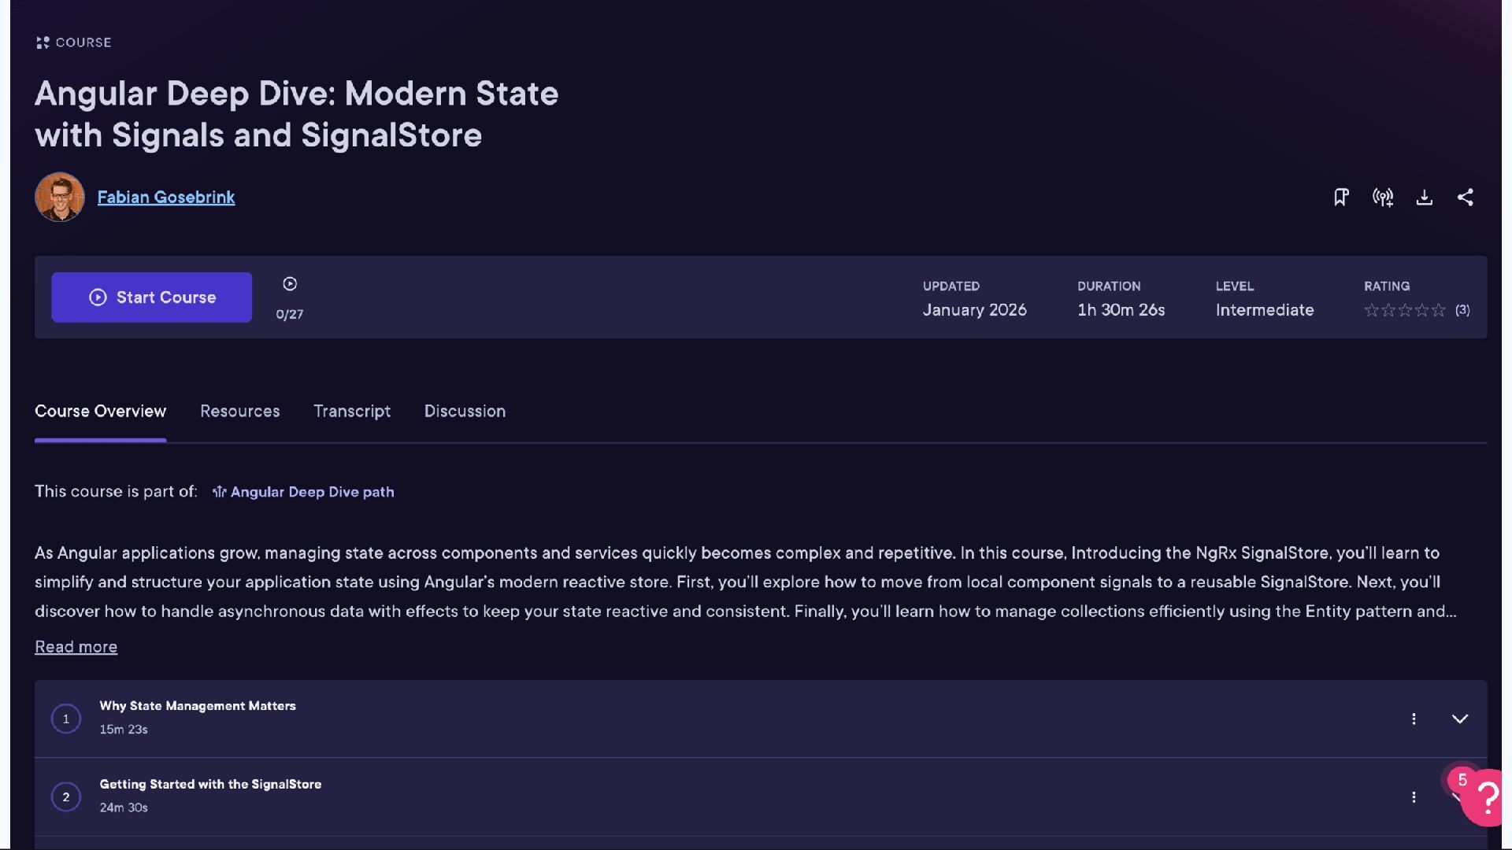Bookmark this course with the bookmark icon
The image size is (1512, 850).
coord(1341,197)
